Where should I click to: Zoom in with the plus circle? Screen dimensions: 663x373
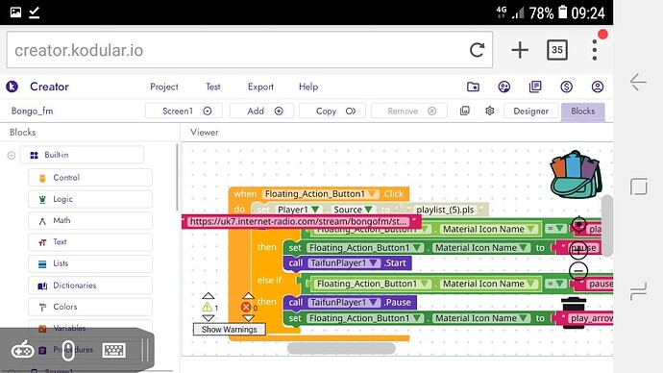[578, 250]
